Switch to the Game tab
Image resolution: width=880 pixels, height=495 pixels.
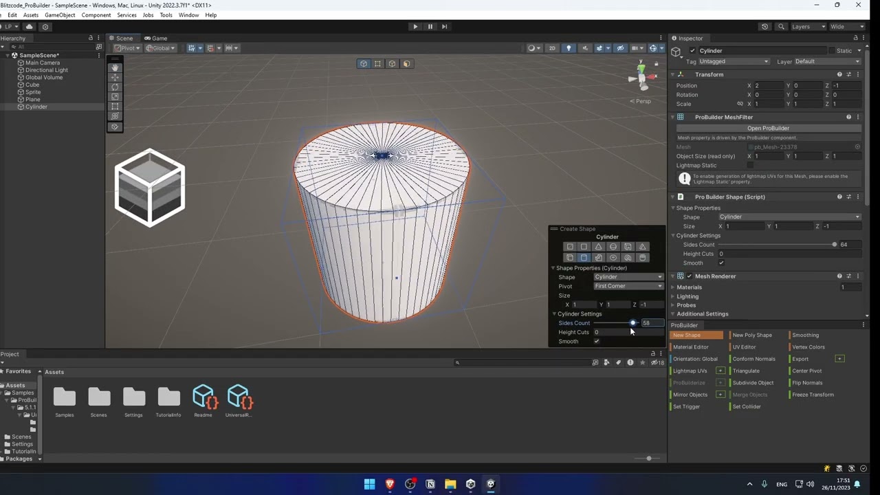156,38
